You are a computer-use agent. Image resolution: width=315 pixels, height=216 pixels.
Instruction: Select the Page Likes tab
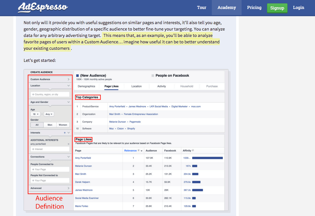111,86
